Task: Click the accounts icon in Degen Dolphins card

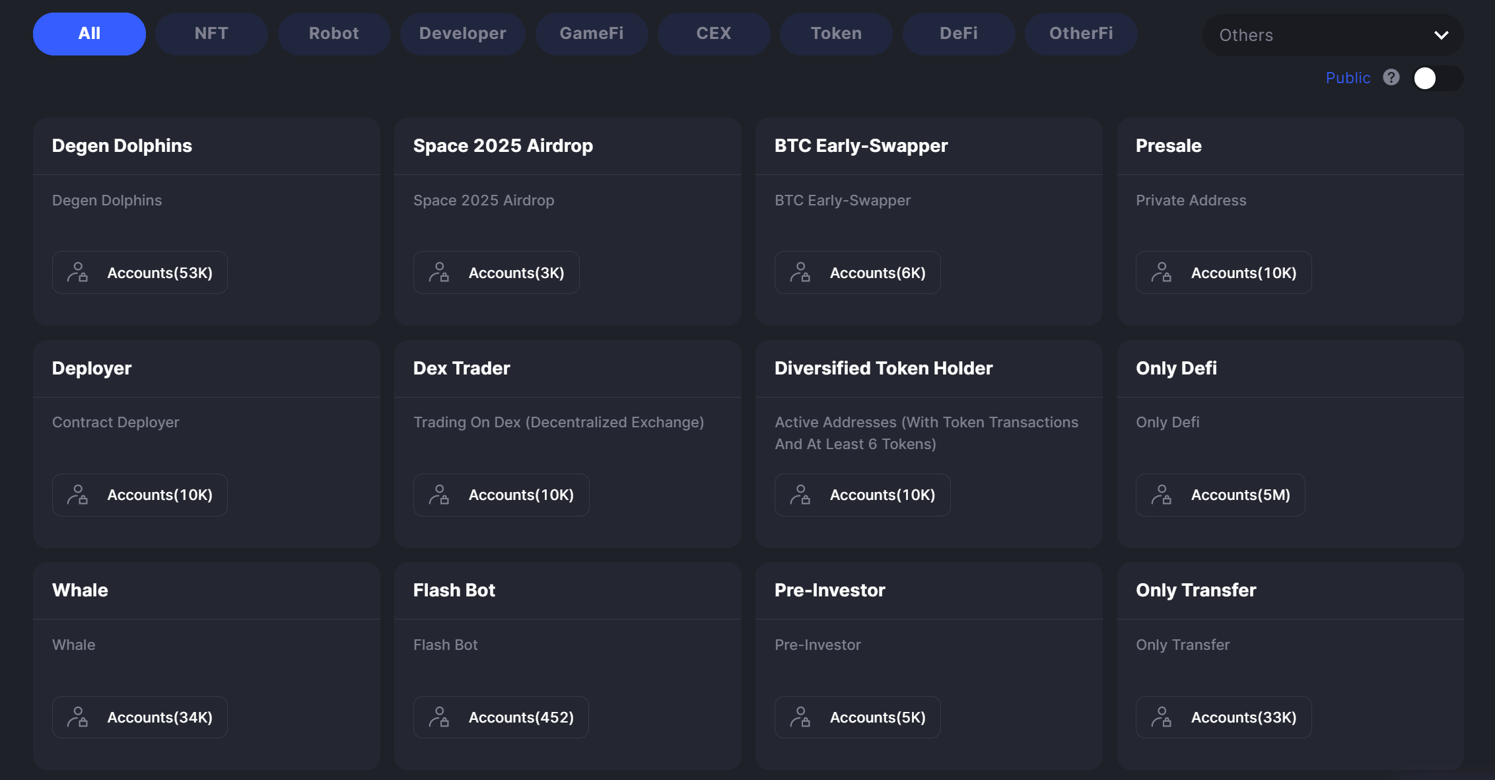Action: coord(78,272)
